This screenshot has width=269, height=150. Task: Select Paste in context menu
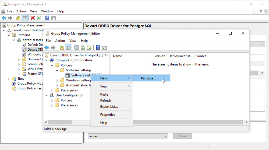pos(112,94)
